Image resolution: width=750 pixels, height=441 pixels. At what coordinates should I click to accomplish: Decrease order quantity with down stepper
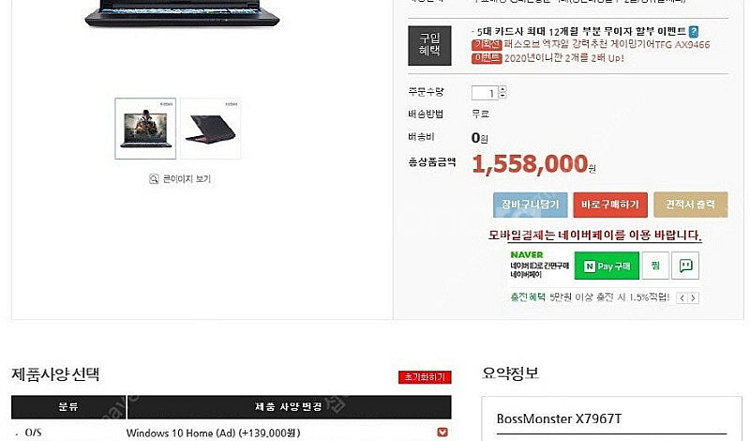(502, 96)
